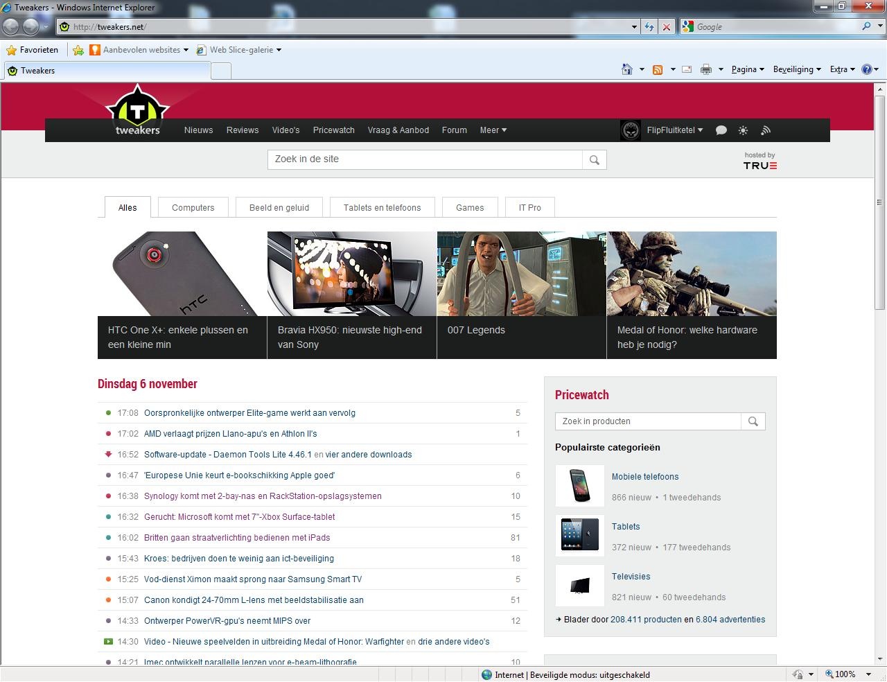Screen dimensions: 887x682
Task: Open the Beveiliging menu
Action: coord(797,69)
